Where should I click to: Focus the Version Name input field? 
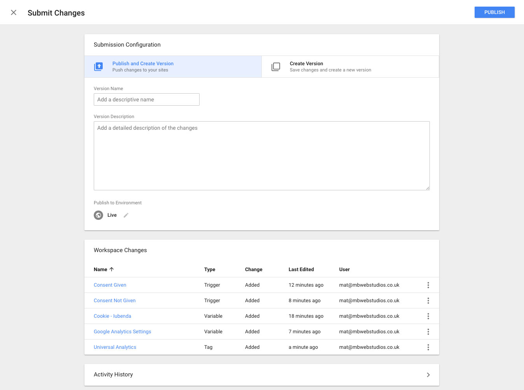147,99
